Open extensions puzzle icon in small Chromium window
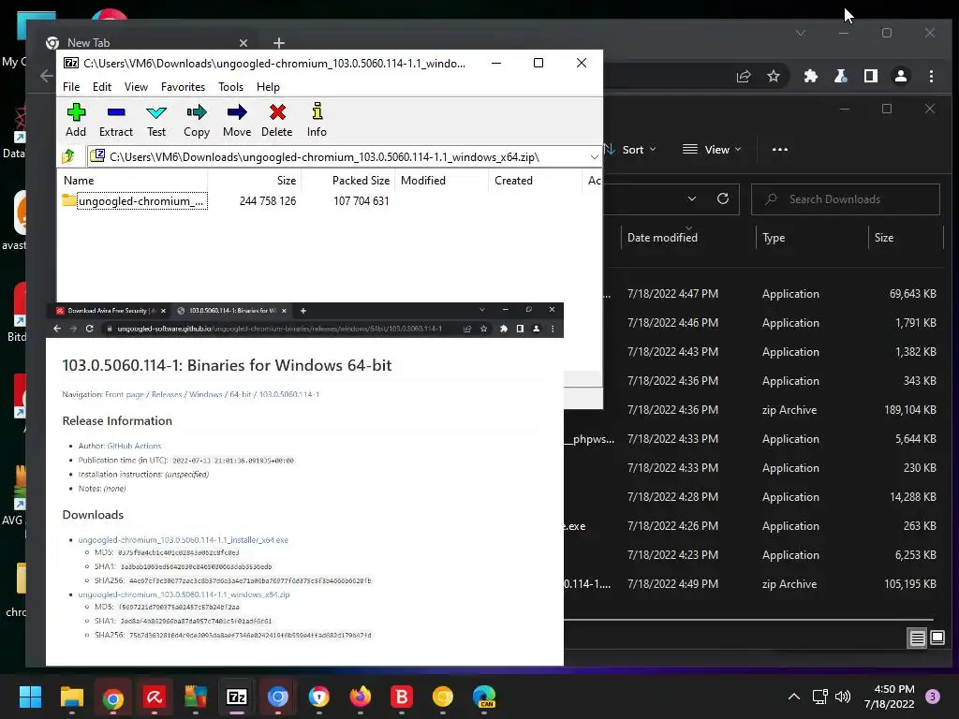Viewport: 959px width, 719px height. pyautogui.click(x=503, y=329)
